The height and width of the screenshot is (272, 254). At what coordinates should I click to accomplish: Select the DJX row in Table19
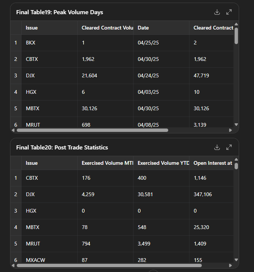[x=122, y=75]
